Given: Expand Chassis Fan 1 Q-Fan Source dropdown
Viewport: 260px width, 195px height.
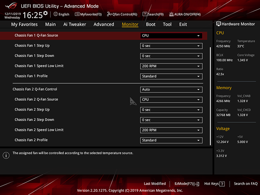Looking at the screenshot, I should point(171,36).
